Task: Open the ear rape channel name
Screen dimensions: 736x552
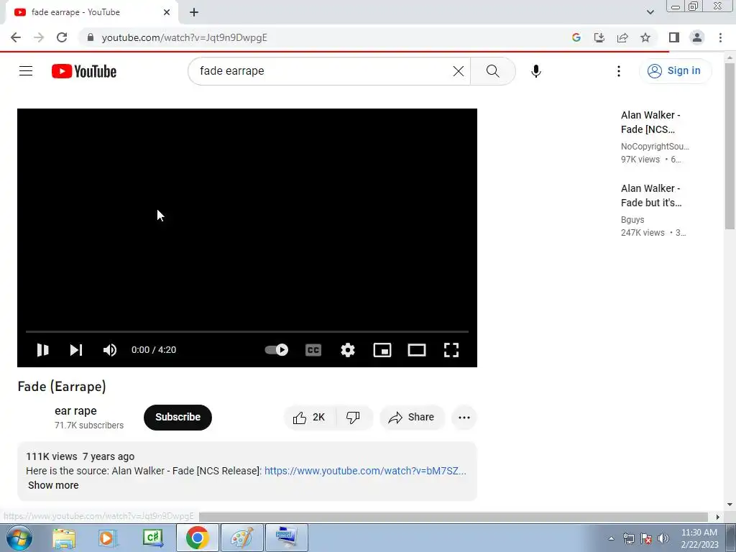Action: tap(75, 410)
